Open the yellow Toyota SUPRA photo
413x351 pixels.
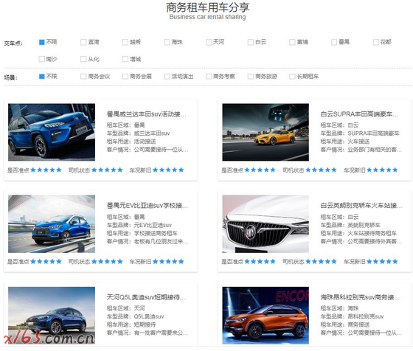[x=265, y=132]
